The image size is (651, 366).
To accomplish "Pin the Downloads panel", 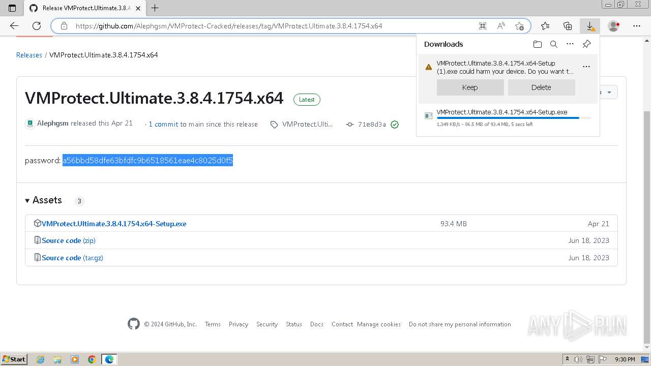I will pyautogui.click(x=586, y=44).
